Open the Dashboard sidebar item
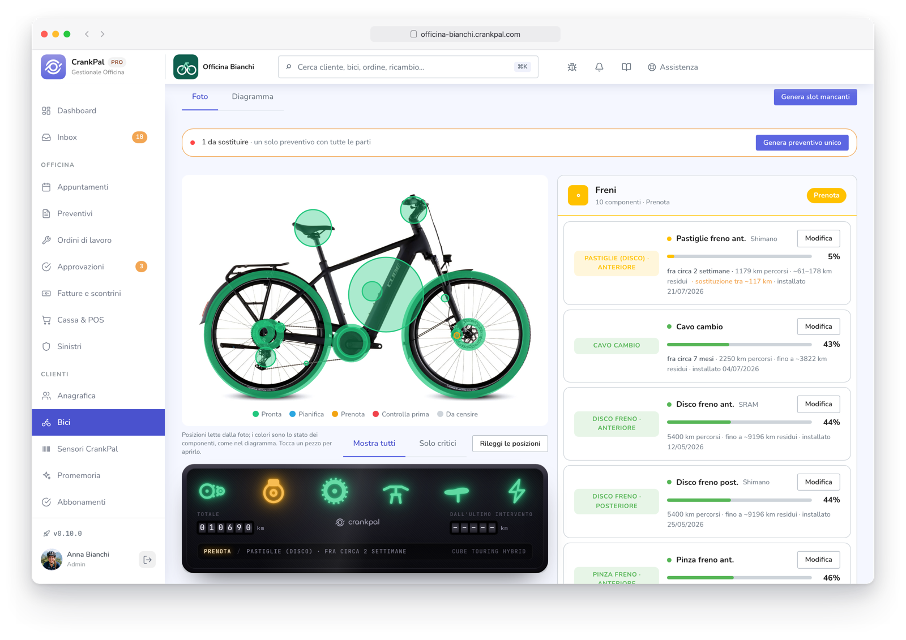 [x=98, y=110]
